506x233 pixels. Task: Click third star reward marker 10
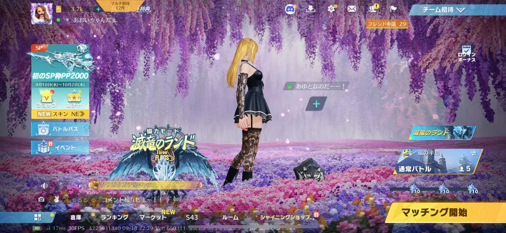(x=471, y=188)
